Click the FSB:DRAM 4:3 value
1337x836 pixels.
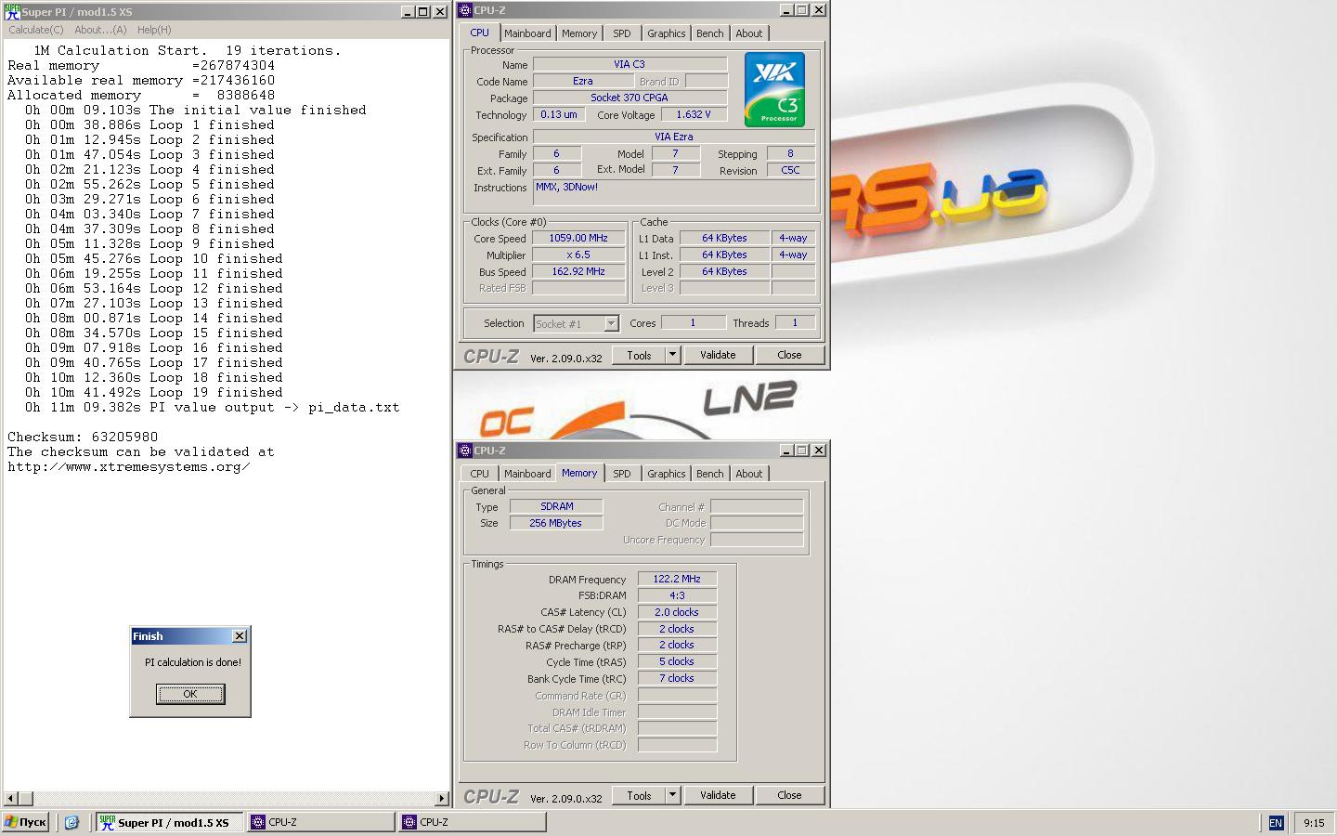click(x=677, y=595)
